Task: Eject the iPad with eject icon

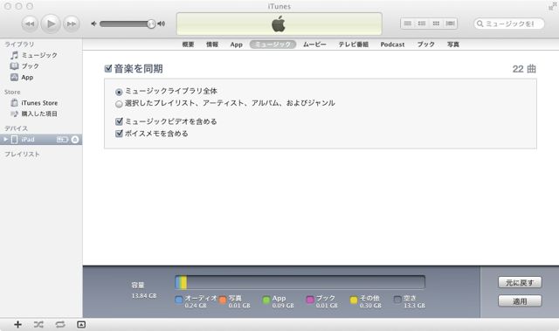Action: point(75,140)
